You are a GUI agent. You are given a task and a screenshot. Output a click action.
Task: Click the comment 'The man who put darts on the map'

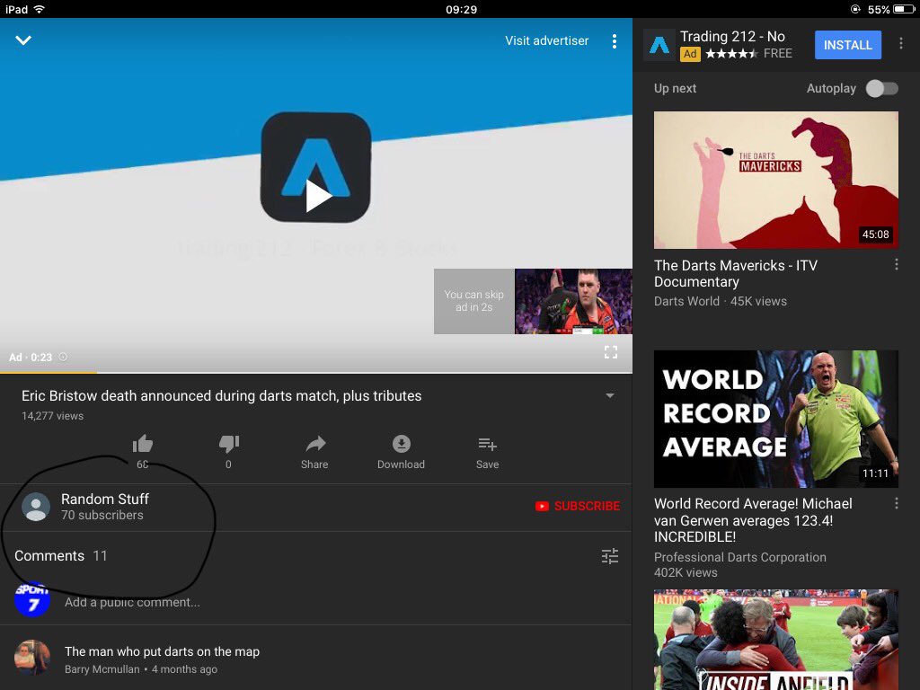pyautogui.click(x=162, y=651)
